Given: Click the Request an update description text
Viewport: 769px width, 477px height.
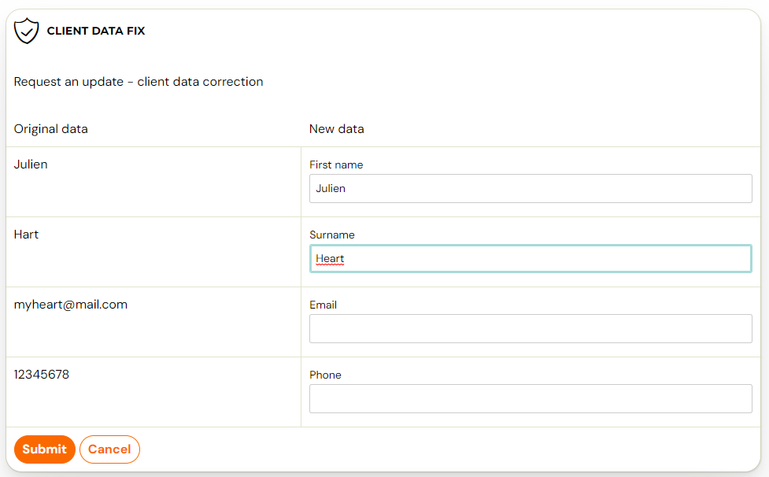Looking at the screenshot, I should [139, 81].
